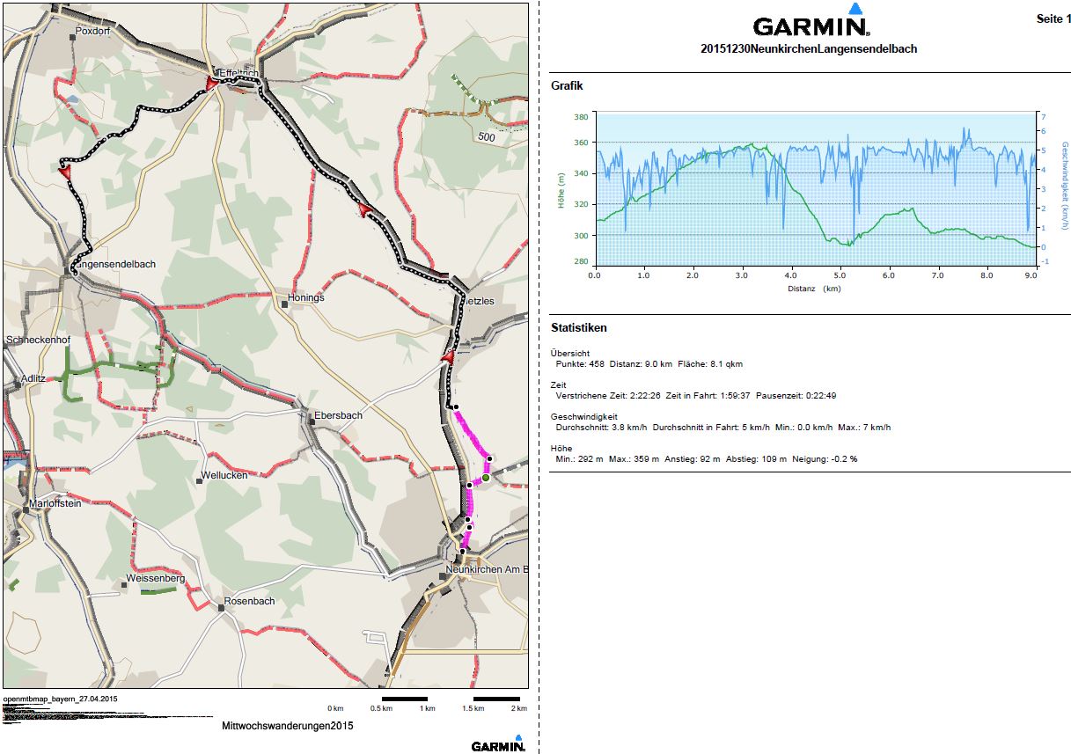This screenshot has width=1071, height=754.
Task: Select the red track arrow south of Hetzles
Action: pos(448,357)
